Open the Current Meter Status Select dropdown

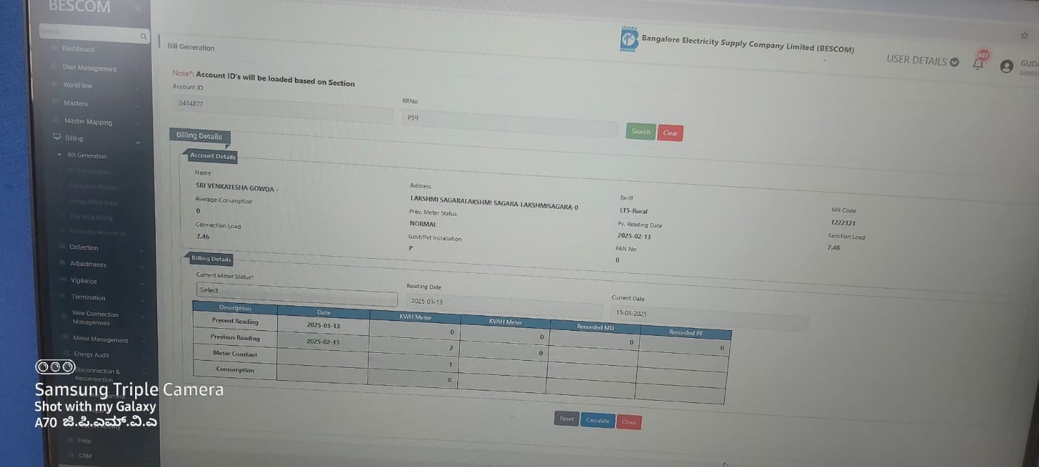[x=297, y=294]
